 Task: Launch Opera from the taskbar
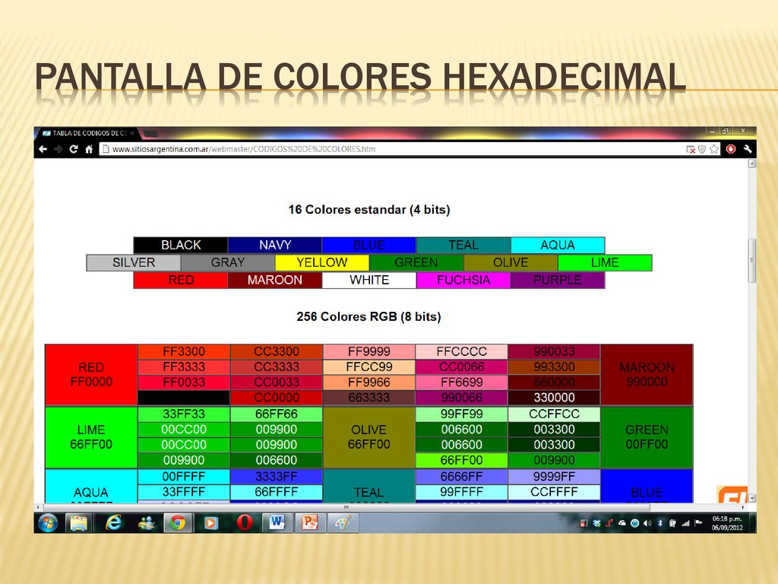(244, 523)
